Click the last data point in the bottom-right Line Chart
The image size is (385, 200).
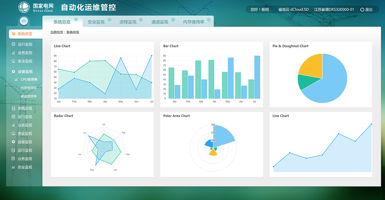pos(371,124)
